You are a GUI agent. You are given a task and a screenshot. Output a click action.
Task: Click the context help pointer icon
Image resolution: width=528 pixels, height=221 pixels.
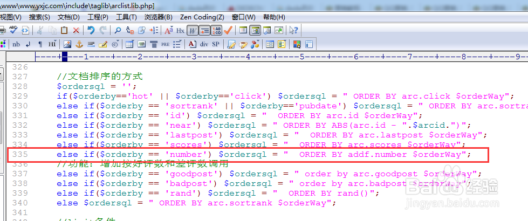pos(293,30)
